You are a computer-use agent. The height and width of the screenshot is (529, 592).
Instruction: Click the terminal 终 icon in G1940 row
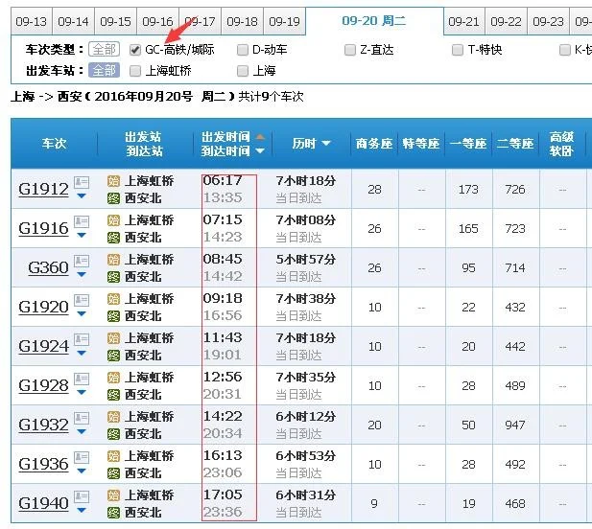(113, 513)
